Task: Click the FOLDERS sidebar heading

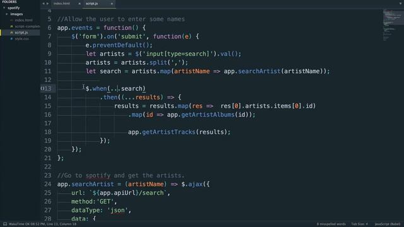Action: (x=9, y=2)
